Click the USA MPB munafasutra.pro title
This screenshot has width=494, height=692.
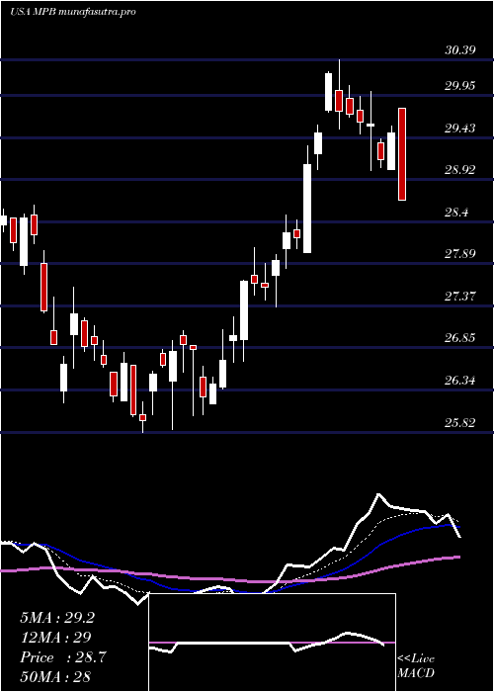click(x=72, y=12)
